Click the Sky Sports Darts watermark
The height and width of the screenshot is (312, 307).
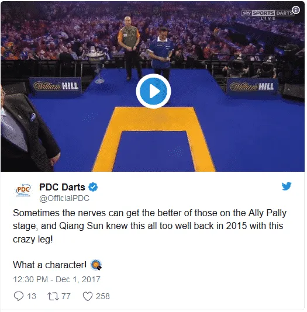coord(268,15)
